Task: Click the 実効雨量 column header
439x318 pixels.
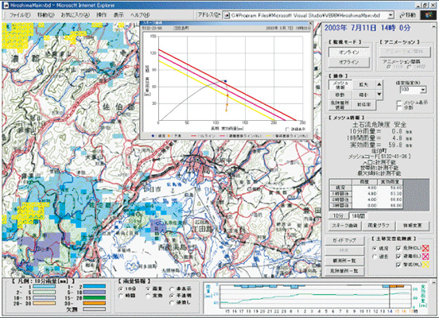Action: click(x=390, y=182)
